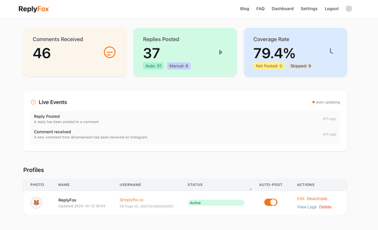Image resolution: width=378 pixels, height=230 pixels.
Task: Open the @replyfox.io username link
Action: [x=131, y=200]
